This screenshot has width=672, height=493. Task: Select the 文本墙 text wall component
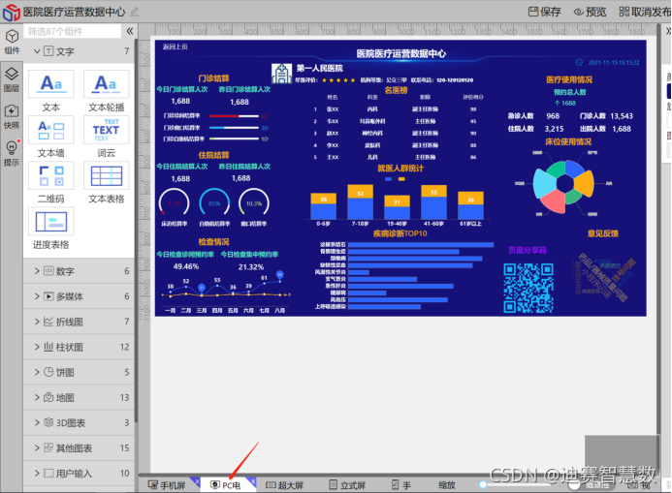(51, 137)
